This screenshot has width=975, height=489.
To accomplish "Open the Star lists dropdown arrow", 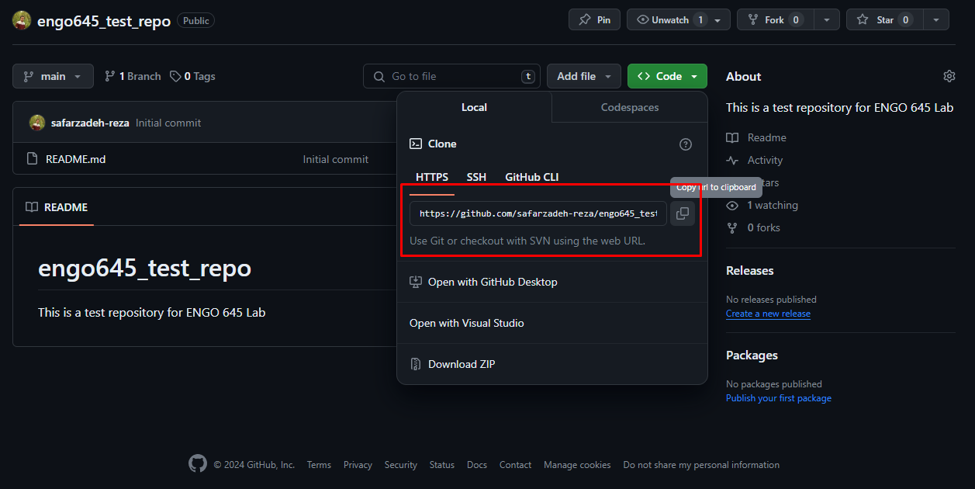I will [937, 20].
